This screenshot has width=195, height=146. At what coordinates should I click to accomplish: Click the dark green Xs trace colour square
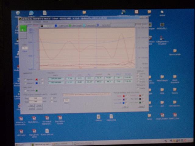tap(140, 103)
